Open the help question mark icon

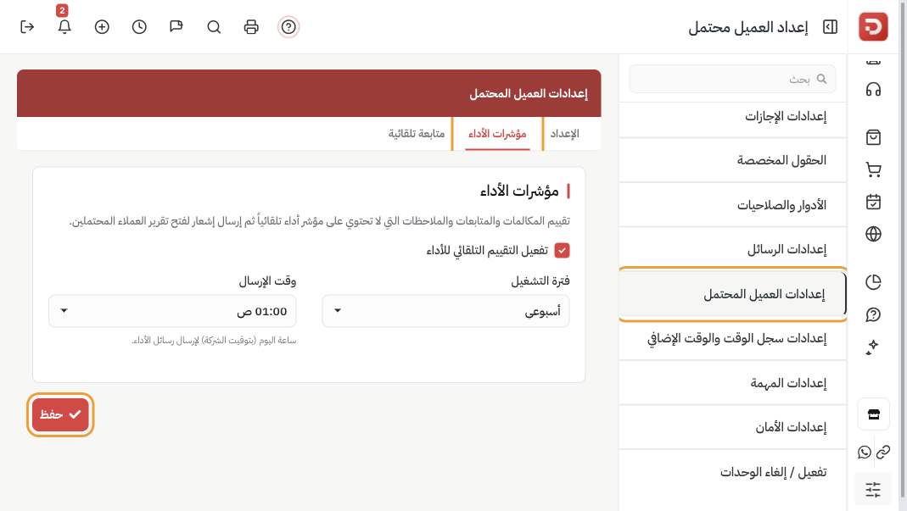(x=288, y=26)
